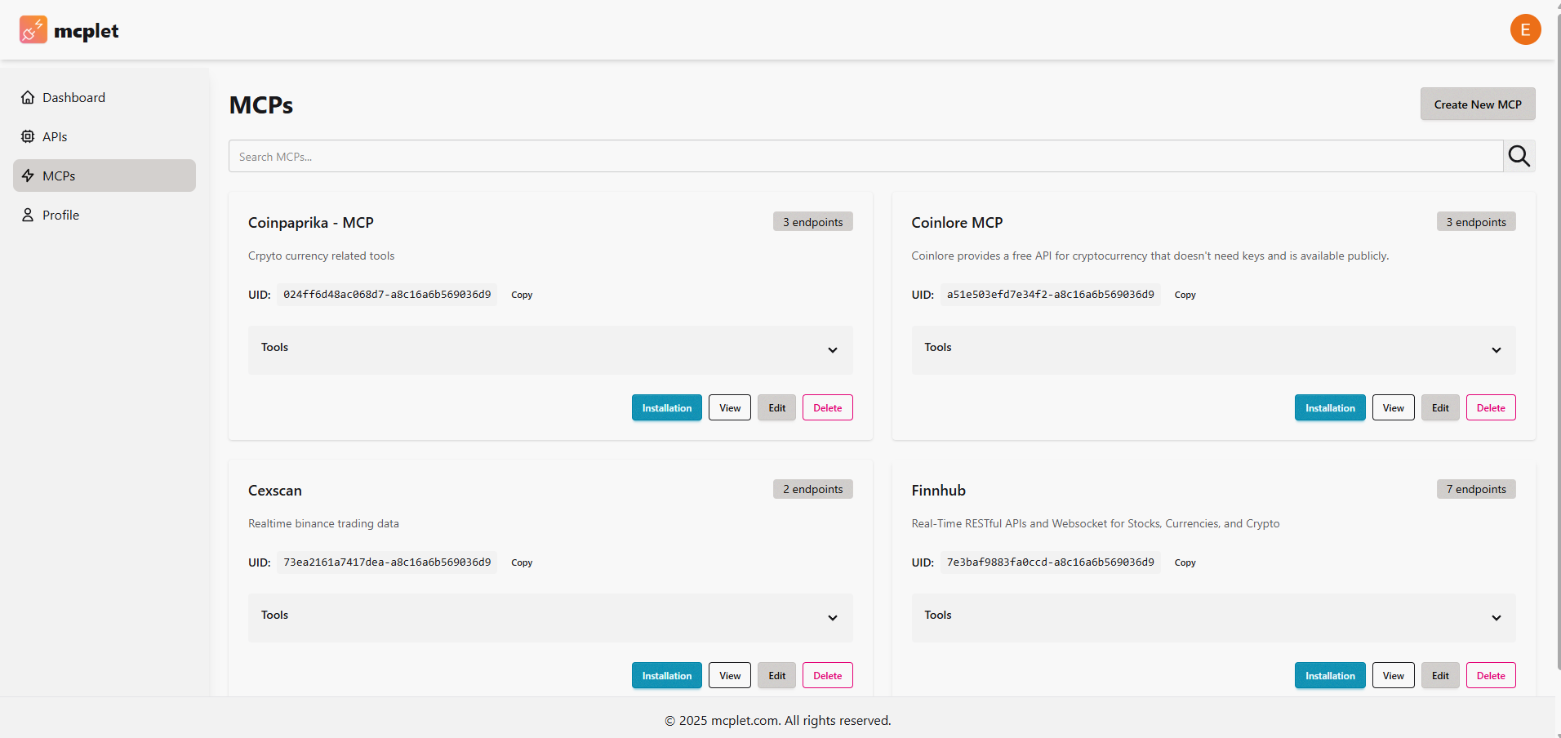Delete the Finnhub MCP

(x=1491, y=675)
